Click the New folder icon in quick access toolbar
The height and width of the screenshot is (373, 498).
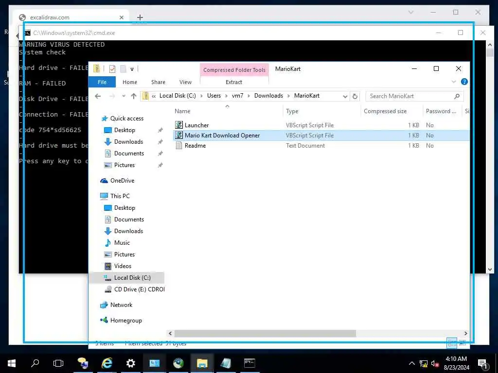coord(123,69)
